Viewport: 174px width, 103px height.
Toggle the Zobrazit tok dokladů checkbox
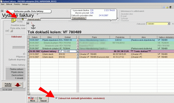coord(56,98)
